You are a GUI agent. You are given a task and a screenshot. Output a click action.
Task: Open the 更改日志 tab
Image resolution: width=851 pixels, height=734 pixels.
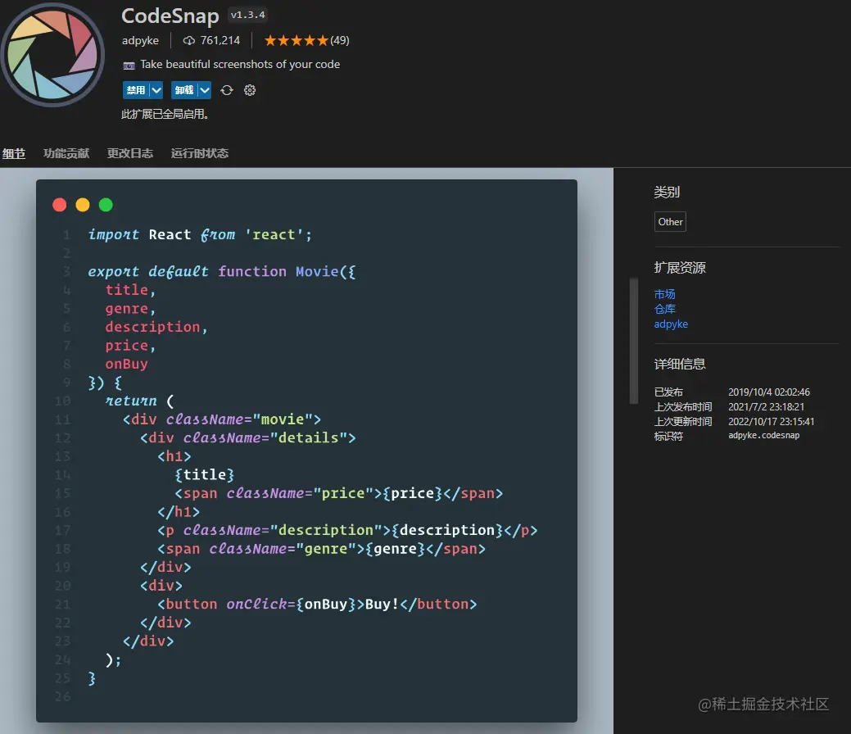(x=129, y=154)
